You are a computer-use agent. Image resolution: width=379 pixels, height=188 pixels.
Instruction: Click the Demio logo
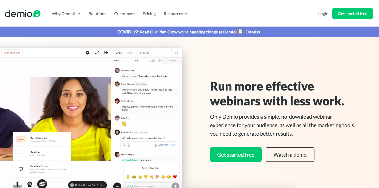(x=23, y=14)
